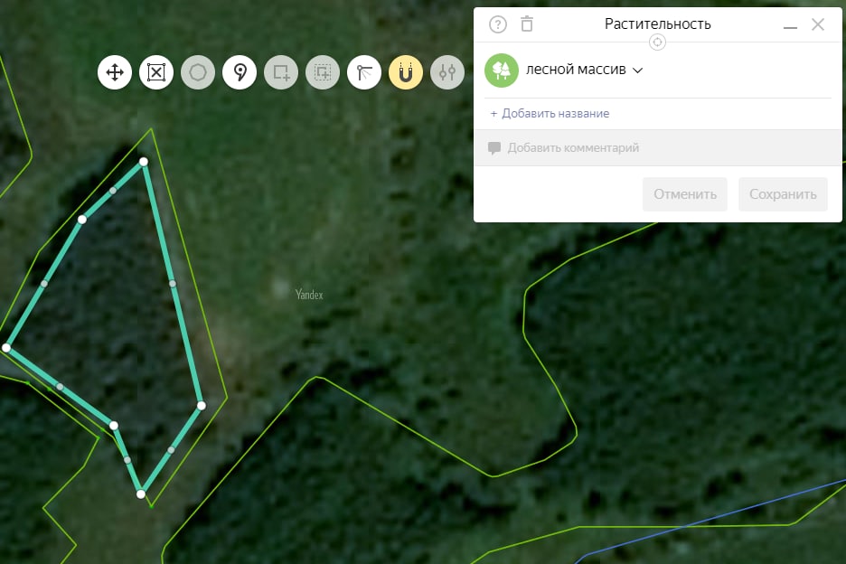Click the Добавить название link
This screenshot has width=846, height=564.
point(550,113)
